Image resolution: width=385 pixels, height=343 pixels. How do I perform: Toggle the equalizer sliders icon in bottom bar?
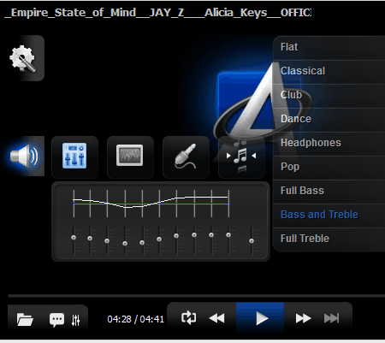click(x=75, y=320)
